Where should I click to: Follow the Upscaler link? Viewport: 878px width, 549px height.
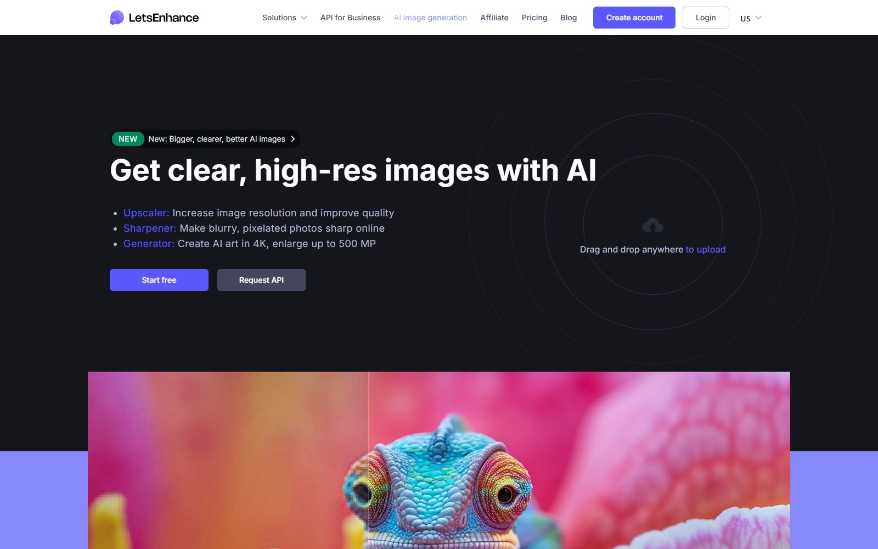[x=146, y=213]
